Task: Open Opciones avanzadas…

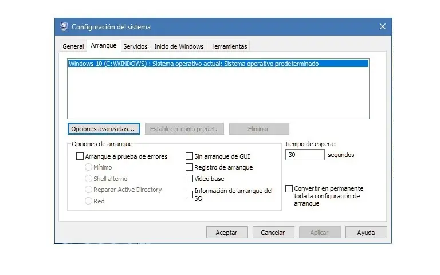Action: click(104, 129)
